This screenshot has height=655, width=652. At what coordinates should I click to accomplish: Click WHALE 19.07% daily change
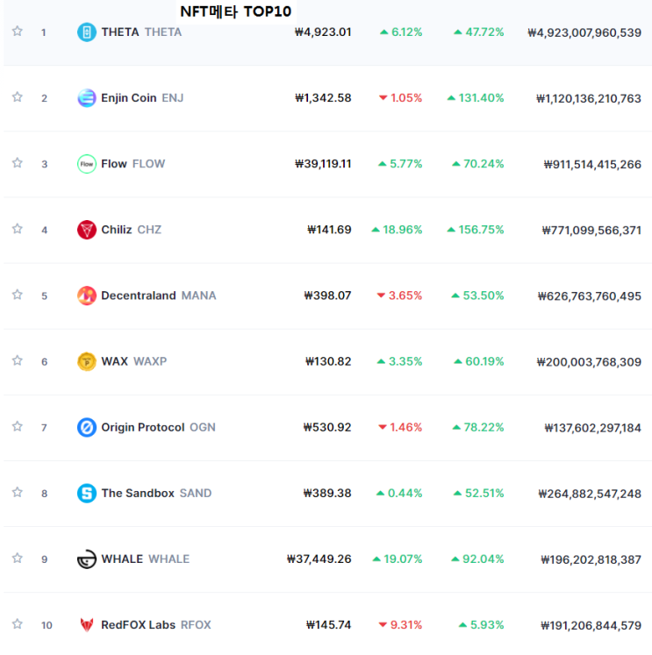click(397, 559)
